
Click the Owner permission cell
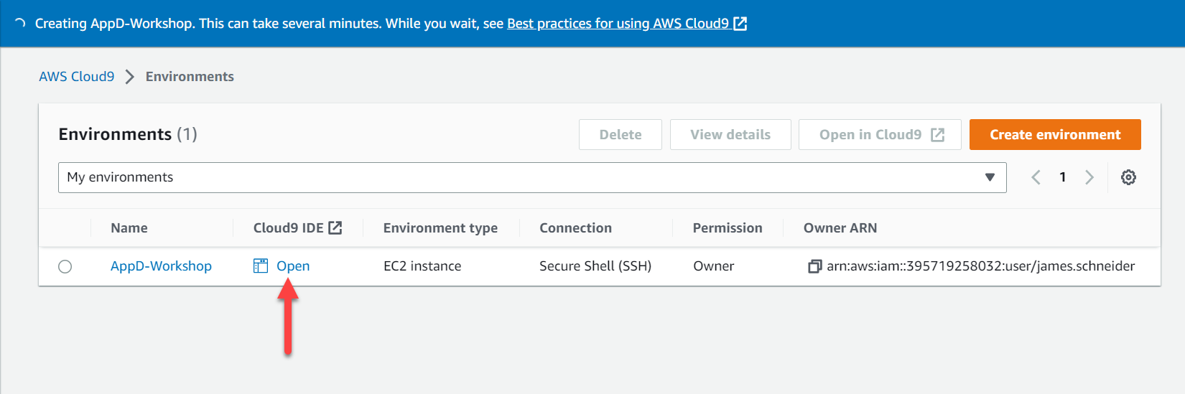tap(713, 266)
